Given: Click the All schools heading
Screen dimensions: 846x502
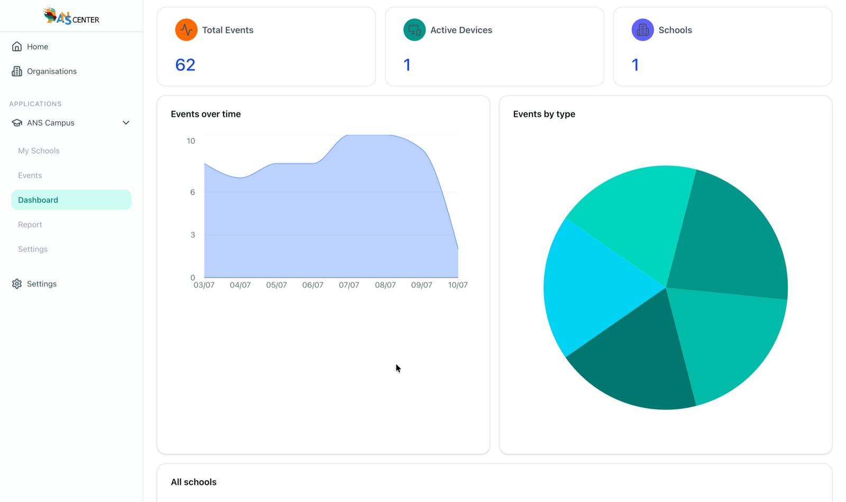Looking at the screenshot, I should (x=194, y=482).
